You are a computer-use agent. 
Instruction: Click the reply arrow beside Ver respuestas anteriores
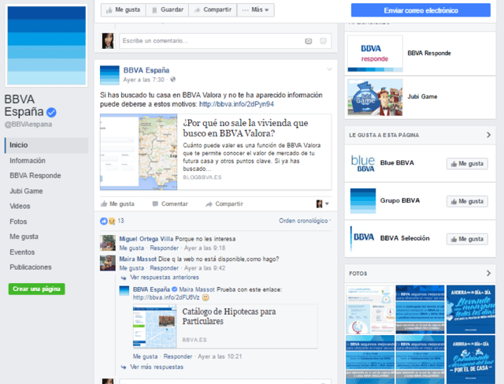pyautogui.click(x=124, y=278)
